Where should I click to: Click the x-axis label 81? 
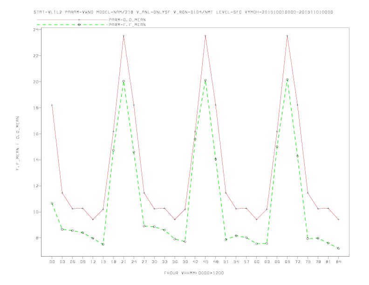tap(328, 262)
